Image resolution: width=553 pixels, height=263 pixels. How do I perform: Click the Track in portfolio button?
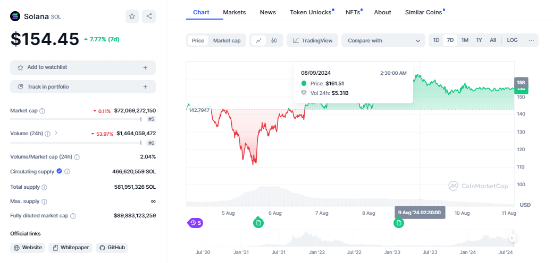[83, 87]
